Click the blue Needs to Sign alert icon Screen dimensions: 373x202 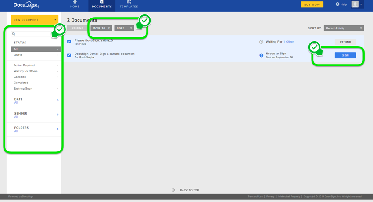coord(261,55)
